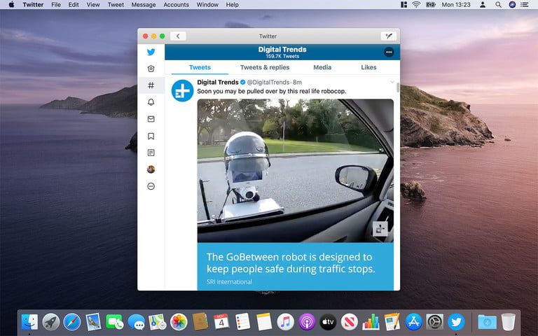Open the Edit menu
This screenshot has height=336, width=538.
tap(74, 5)
